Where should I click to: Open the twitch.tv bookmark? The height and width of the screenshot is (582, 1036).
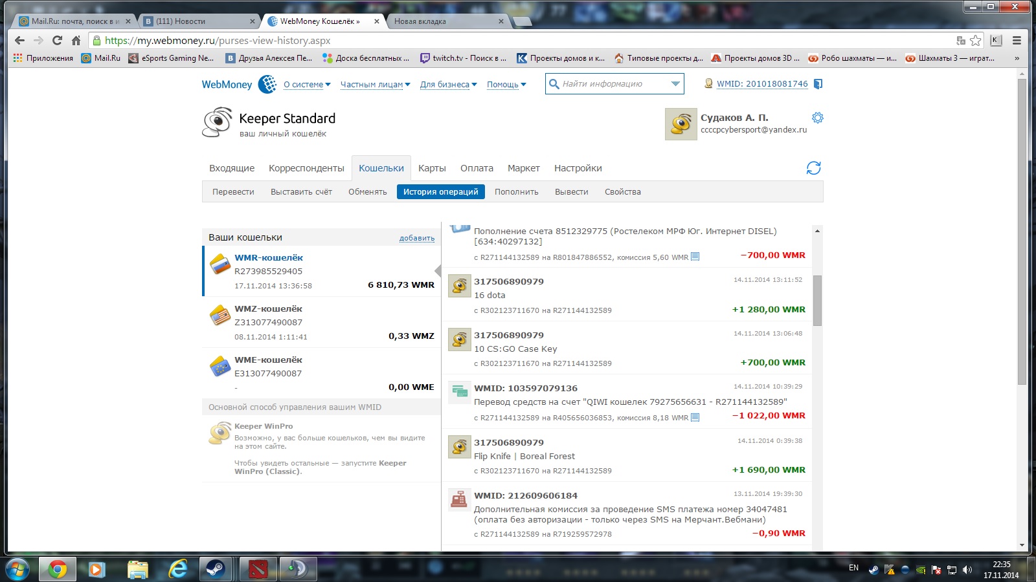(463, 58)
